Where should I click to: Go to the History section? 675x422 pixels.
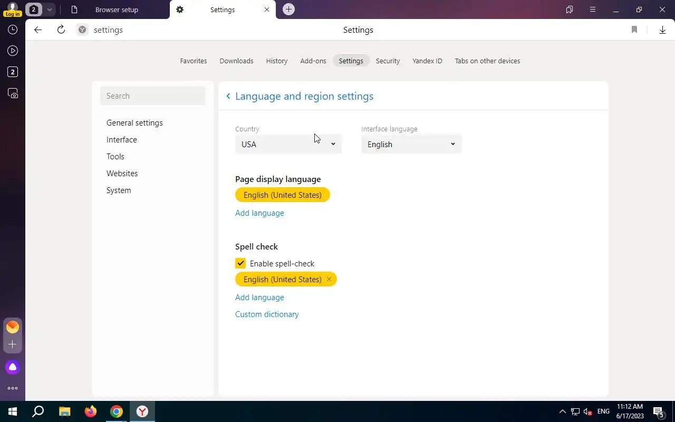(277, 61)
